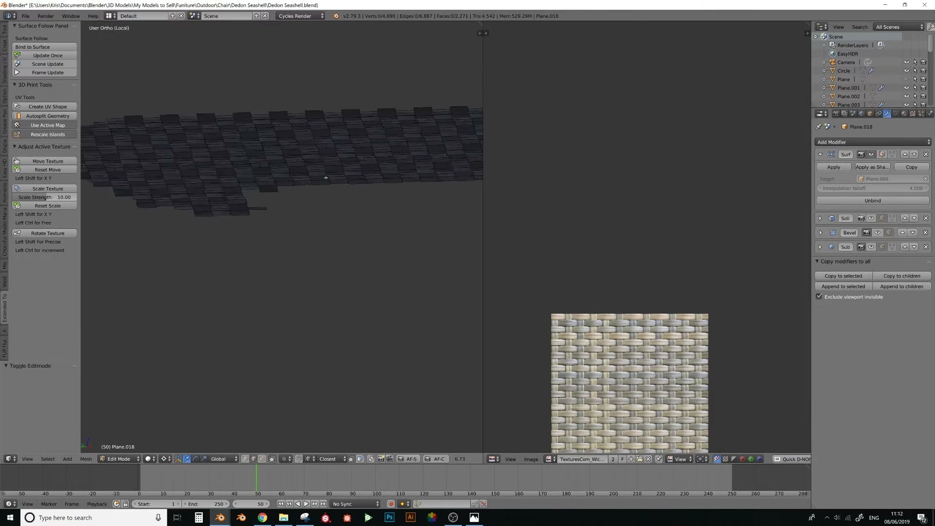Click the Unbind button
This screenshot has height=526, width=935.
pos(873,201)
